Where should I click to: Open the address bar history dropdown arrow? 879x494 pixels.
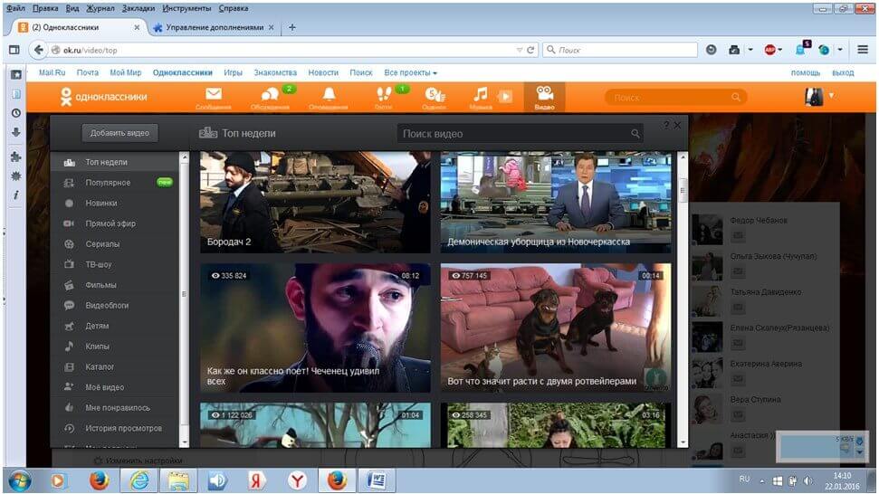point(519,50)
